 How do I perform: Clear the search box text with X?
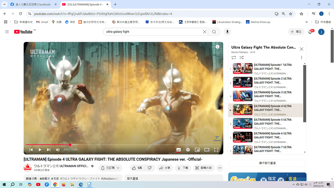click(205, 32)
